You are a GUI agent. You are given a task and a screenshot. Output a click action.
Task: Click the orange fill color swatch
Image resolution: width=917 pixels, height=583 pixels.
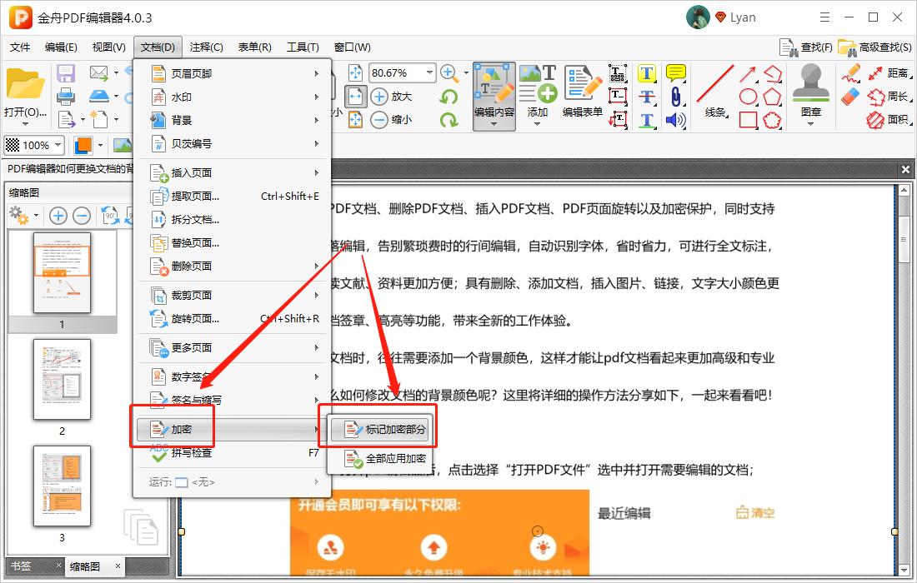coord(83,145)
